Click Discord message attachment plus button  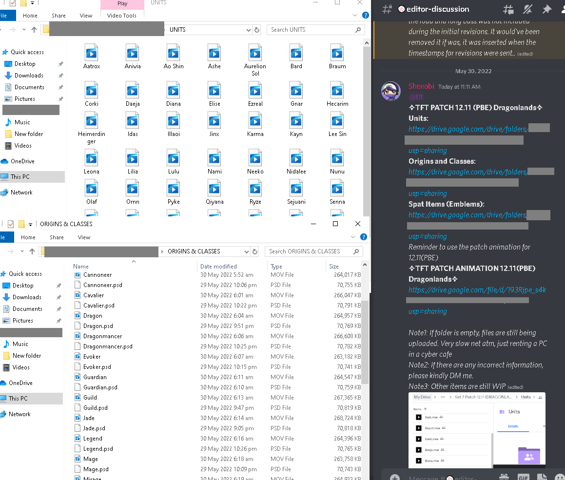coord(395,478)
